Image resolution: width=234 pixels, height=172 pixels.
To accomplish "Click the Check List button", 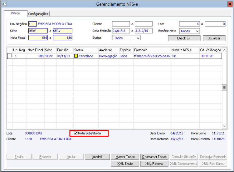I will tap(184, 38).
